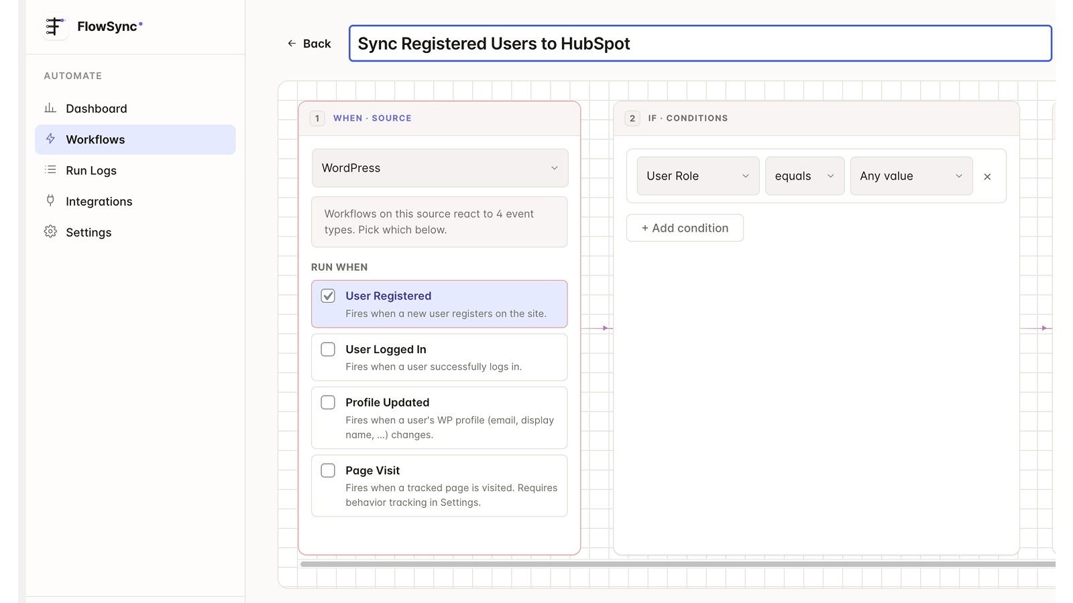The image size is (1073, 603).
Task: Click 'Fires when a new user registers' description
Action: tap(446, 314)
